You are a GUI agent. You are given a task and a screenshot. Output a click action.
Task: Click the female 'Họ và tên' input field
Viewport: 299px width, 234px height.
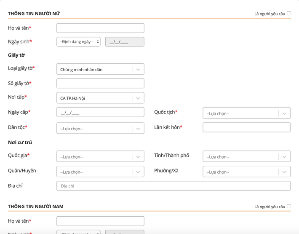100,28
